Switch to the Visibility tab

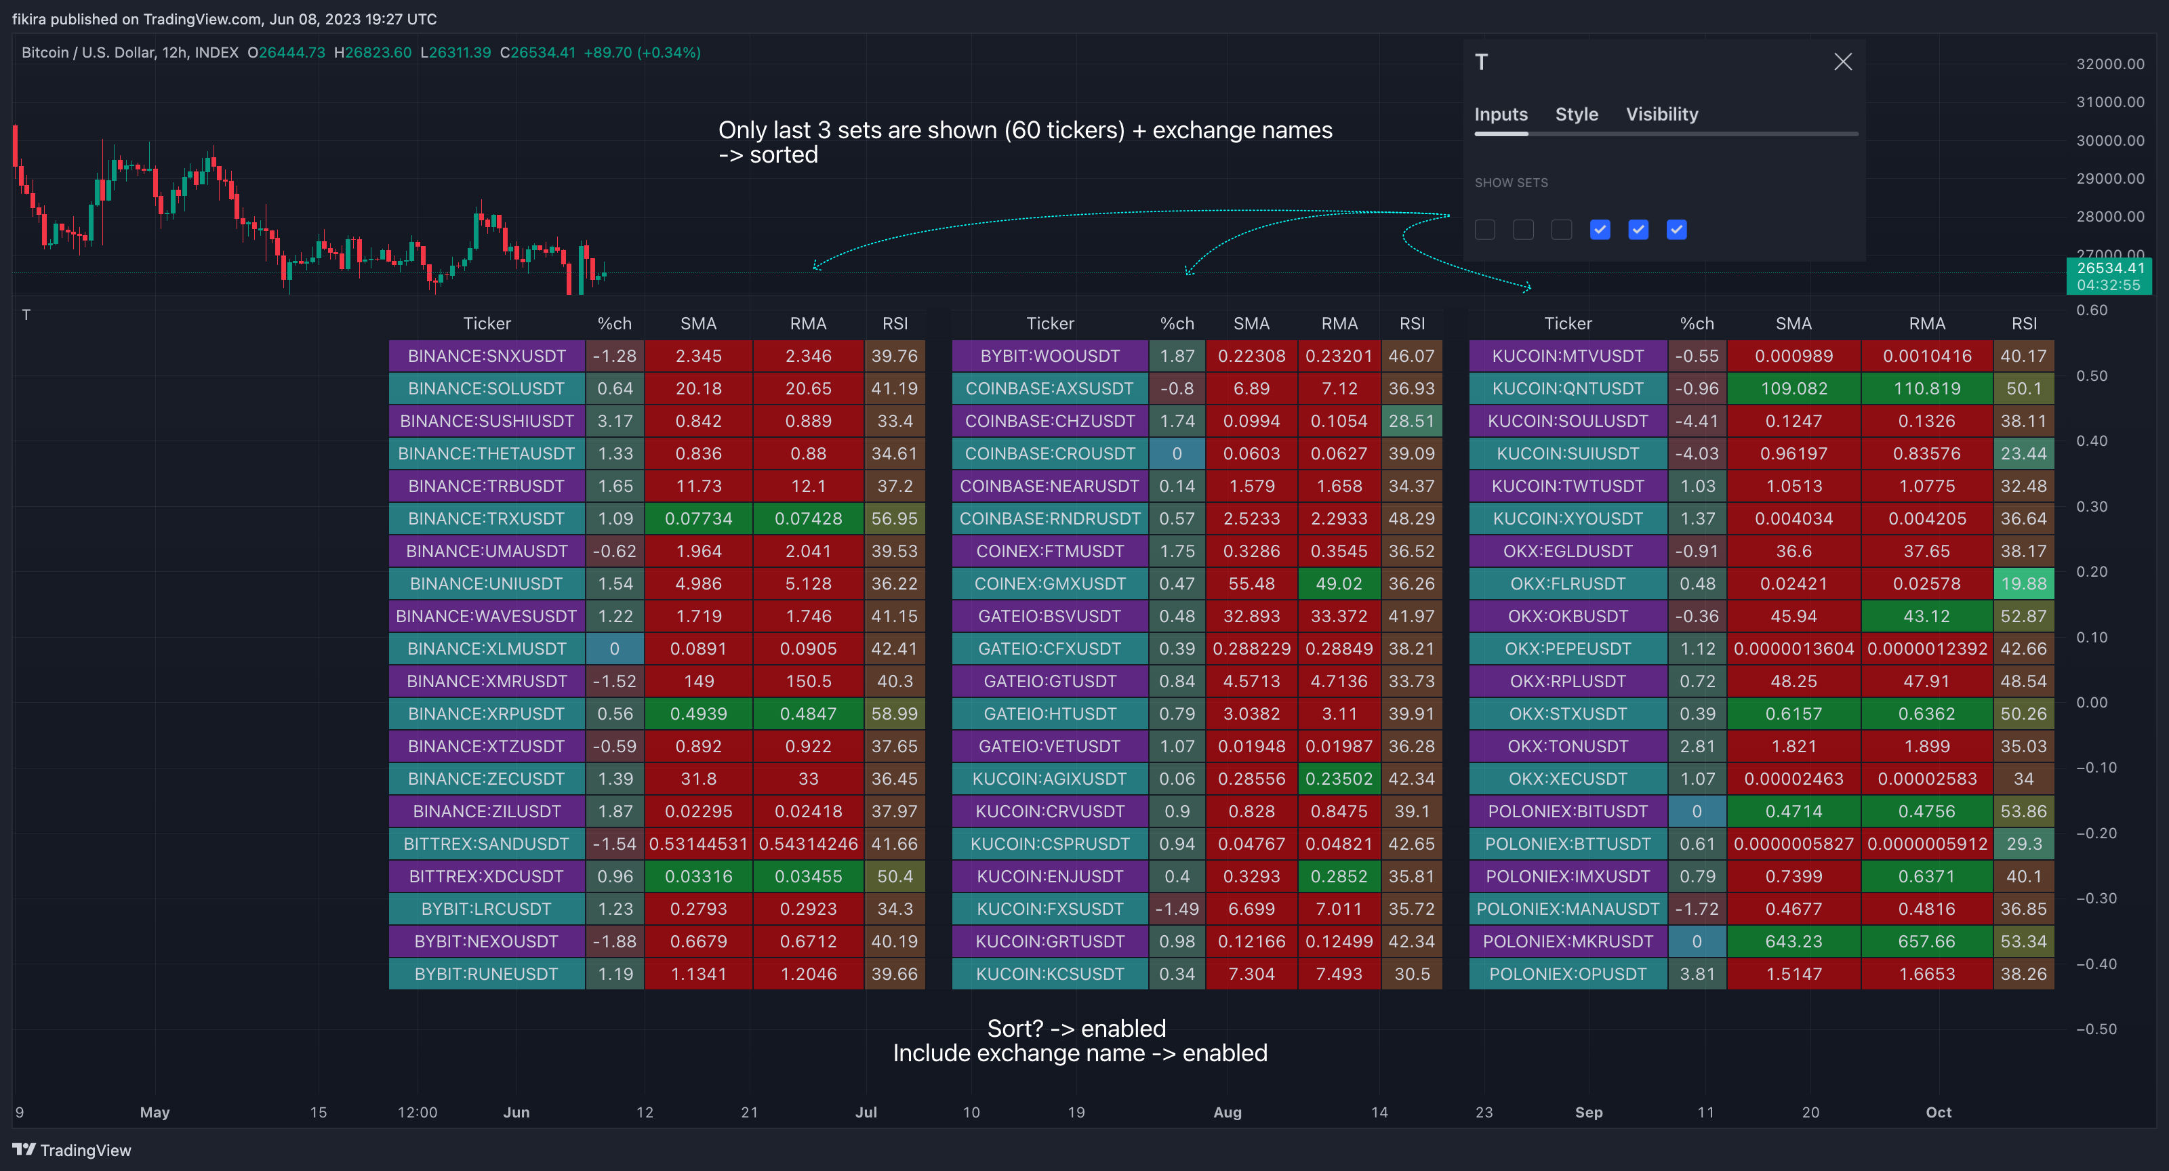point(1661,115)
